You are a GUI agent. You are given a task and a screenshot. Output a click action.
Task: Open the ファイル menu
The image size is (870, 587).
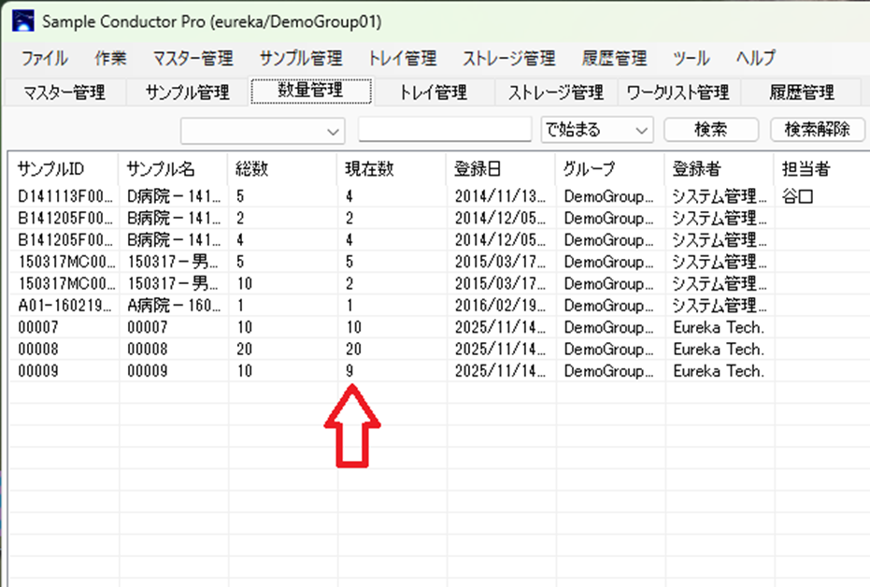click(44, 58)
